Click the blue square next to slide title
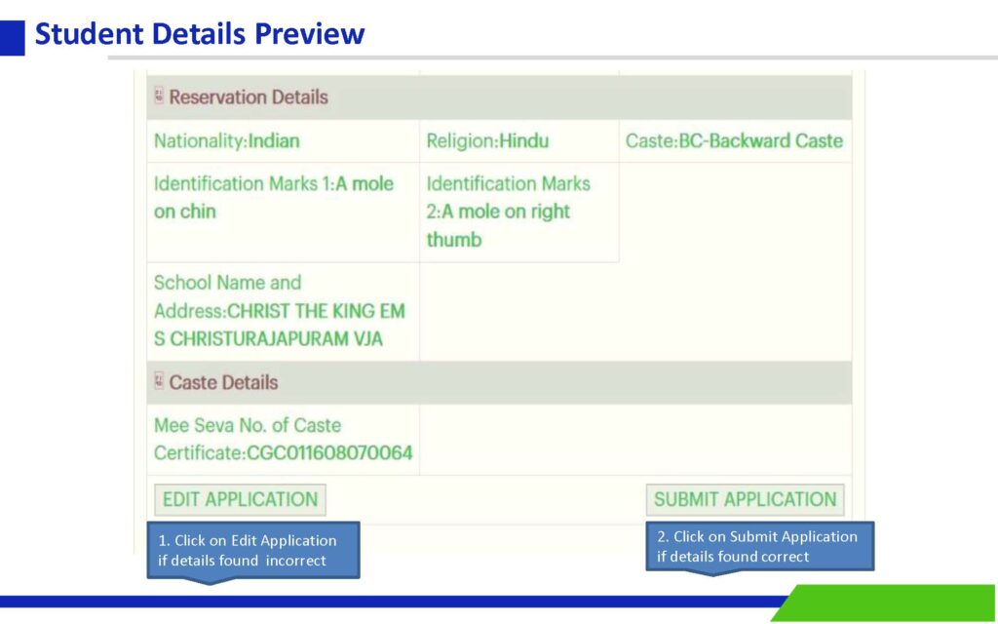Image resolution: width=998 pixels, height=624 pixels. (12, 36)
